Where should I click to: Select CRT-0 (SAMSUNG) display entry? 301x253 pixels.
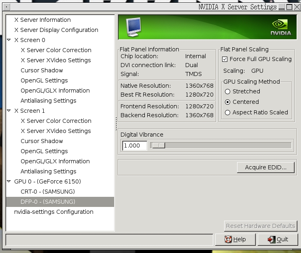pyautogui.click(x=48, y=192)
